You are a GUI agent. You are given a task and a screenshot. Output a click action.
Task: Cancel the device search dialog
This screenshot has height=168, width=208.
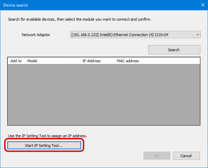click(187, 156)
